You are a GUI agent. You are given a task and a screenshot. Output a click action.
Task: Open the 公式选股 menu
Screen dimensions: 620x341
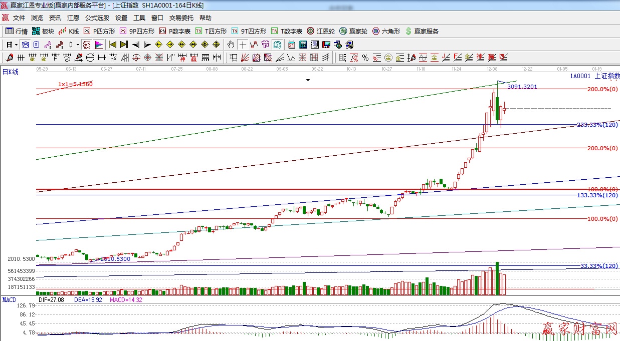[97, 18]
